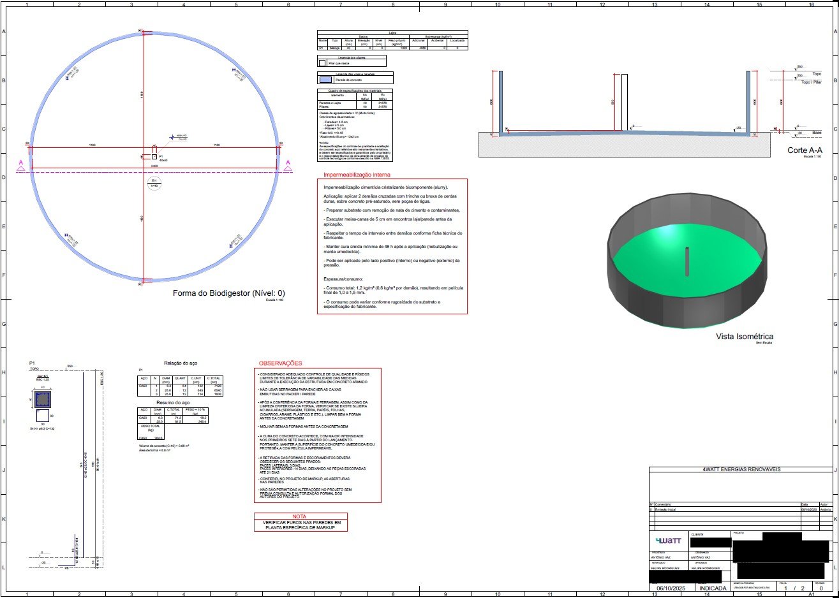This screenshot has width=839, height=598.
Task: Click 'Legenda das vigas e paredes' header
Action: pyautogui.click(x=355, y=74)
